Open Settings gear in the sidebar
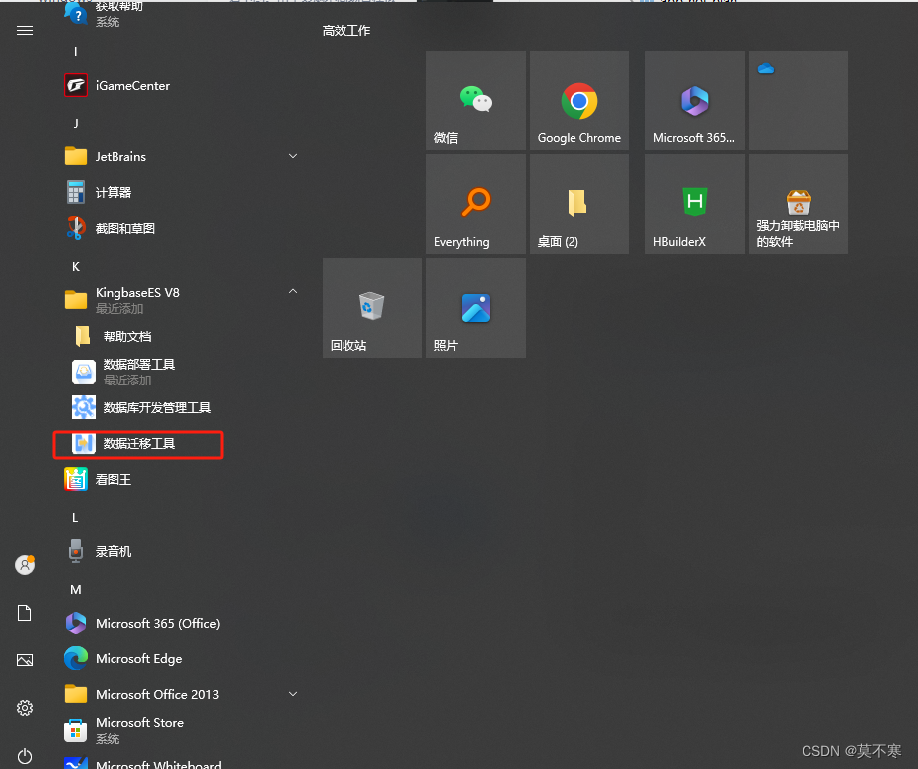918x769 pixels. coord(25,708)
